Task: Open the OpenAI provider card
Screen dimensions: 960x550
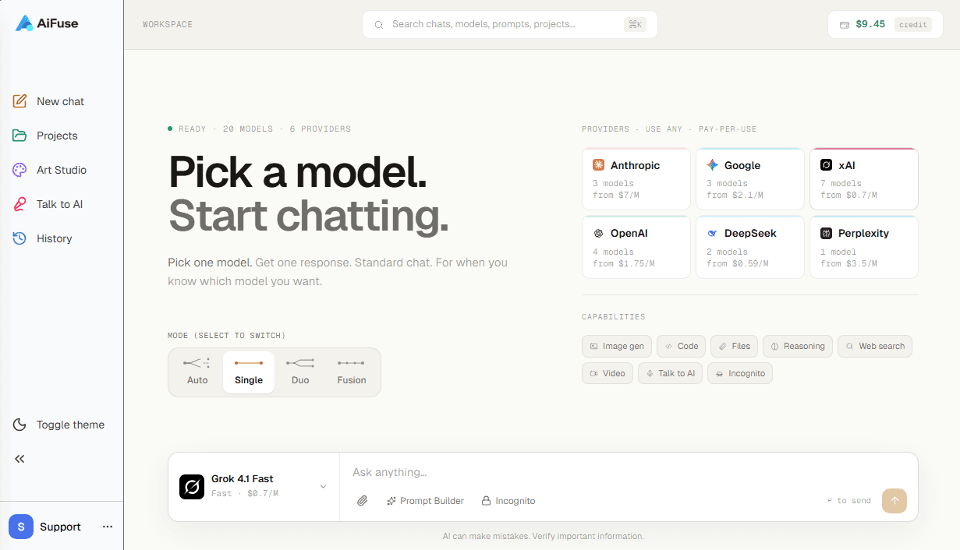Action: (636, 247)
